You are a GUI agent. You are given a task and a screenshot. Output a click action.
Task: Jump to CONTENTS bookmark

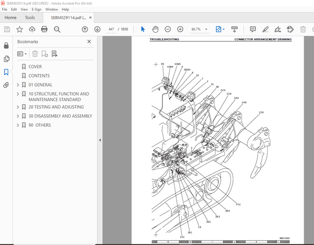39,76
